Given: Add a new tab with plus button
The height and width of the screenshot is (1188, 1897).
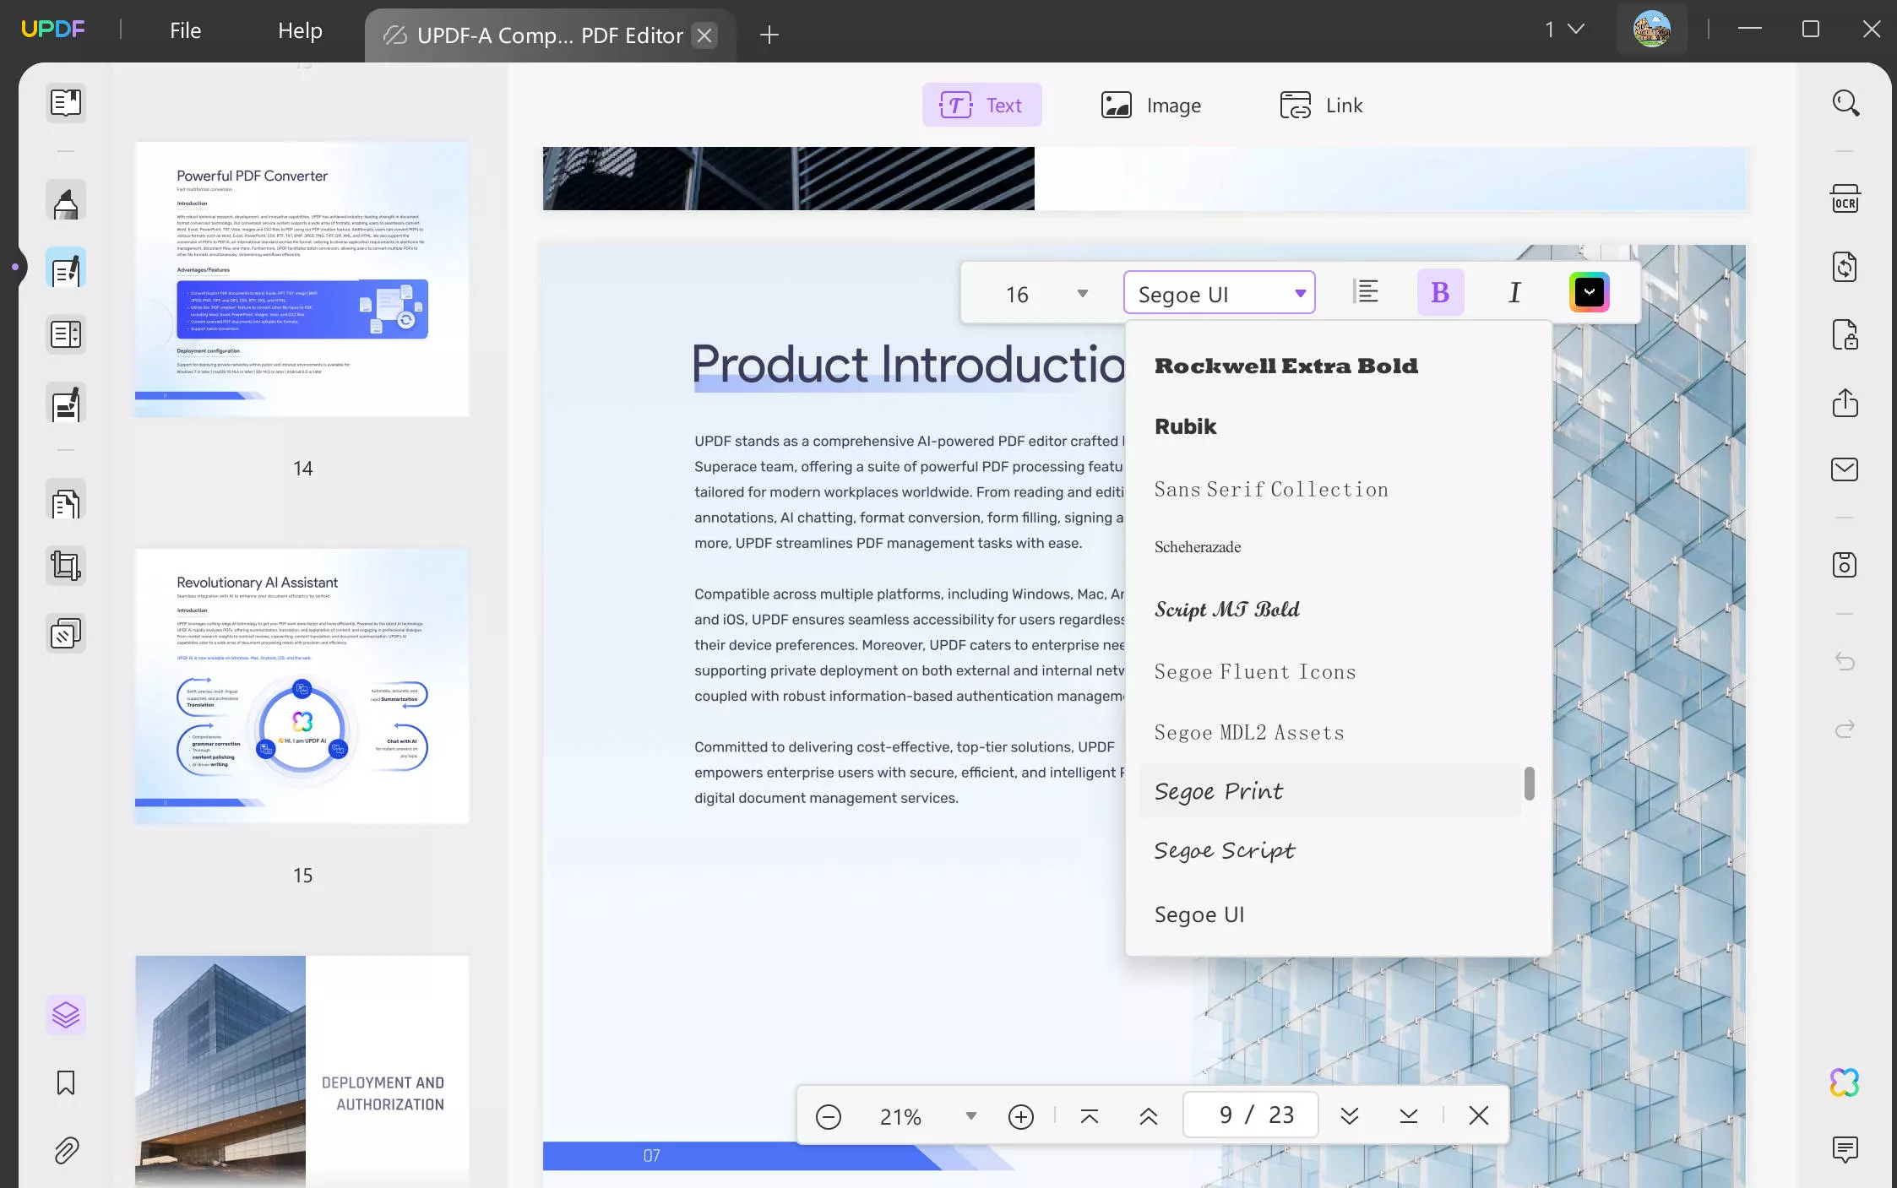Looking at the screenshot, I should (769, 35).
